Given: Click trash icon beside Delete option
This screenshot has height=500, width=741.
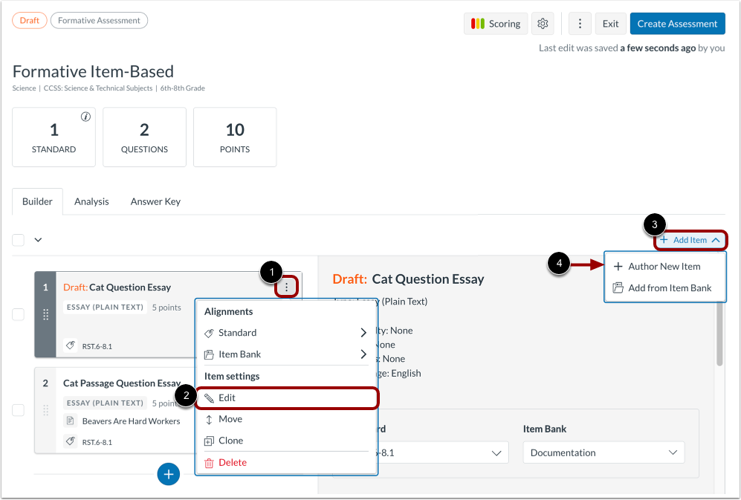Looking at the screenshot, I should [x=209, y=463].
